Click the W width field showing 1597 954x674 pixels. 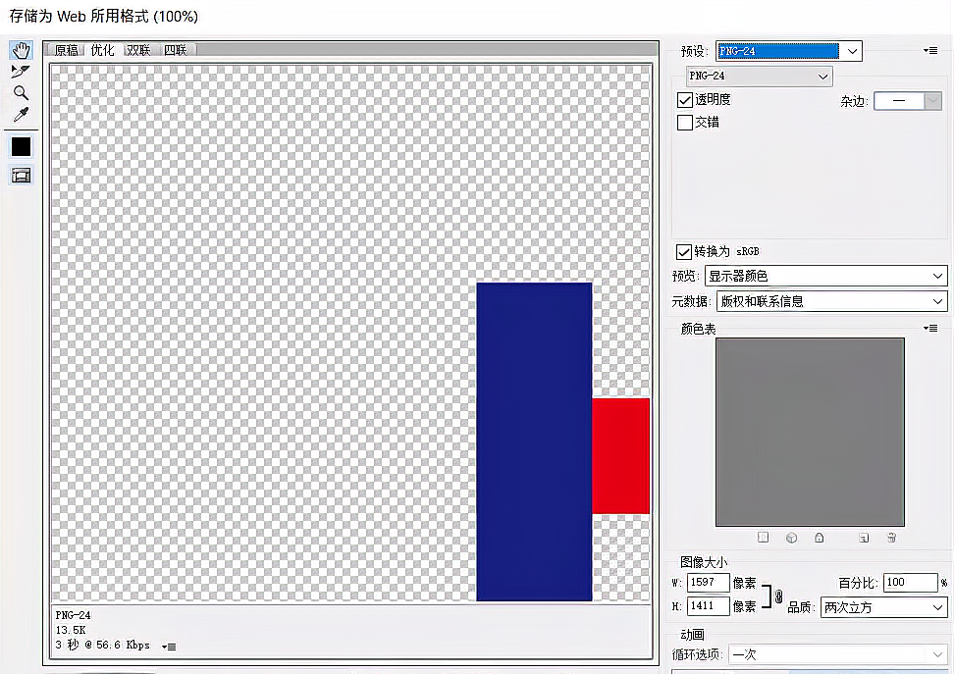709,582
